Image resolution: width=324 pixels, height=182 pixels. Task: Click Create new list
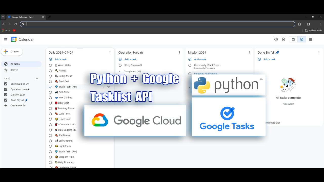tap(18, 106)
